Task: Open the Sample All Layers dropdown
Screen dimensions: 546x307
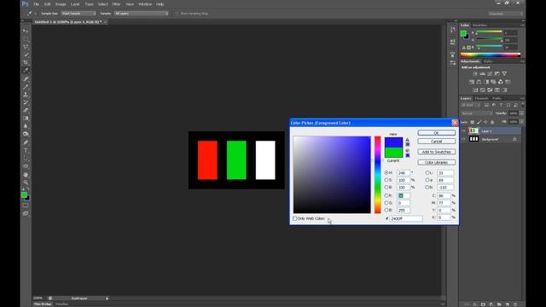Action: tap(142, 14)
